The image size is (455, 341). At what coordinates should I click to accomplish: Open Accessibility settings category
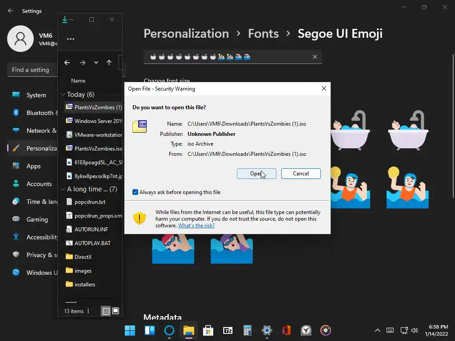tap(32, 237)
